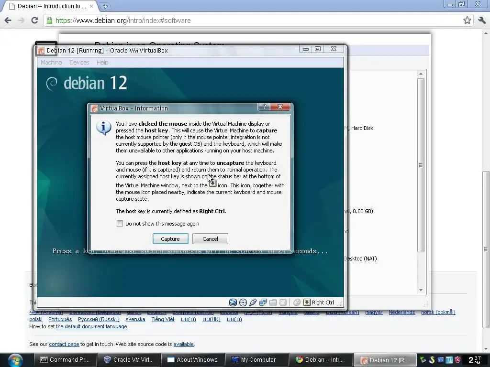Click the keyboard capture arrow icon by Right Ctrl
490x367 pixels.
[x=307, y=302]
